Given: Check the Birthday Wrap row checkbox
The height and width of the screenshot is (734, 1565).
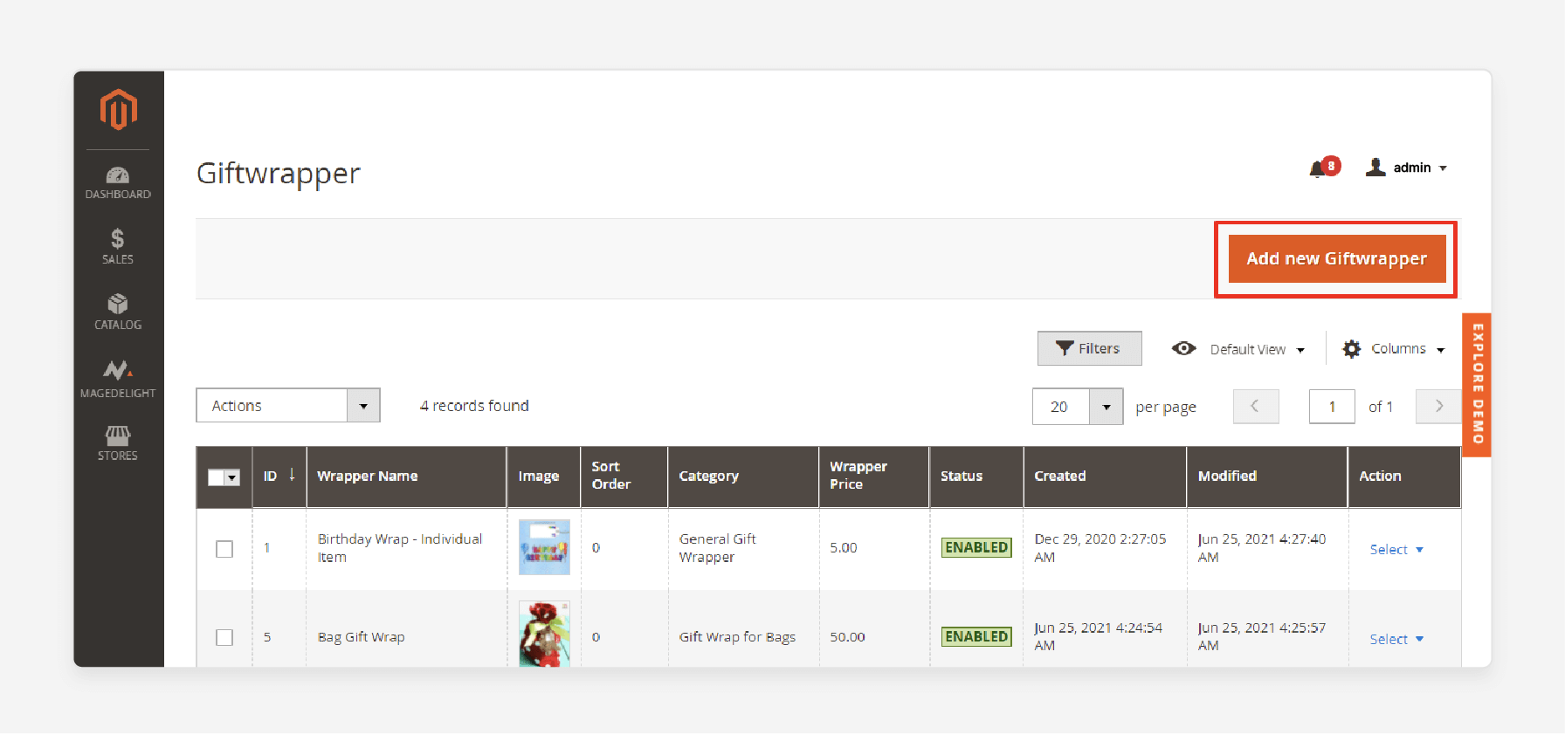Looking at the screenshot, I should tap(224, 549).
